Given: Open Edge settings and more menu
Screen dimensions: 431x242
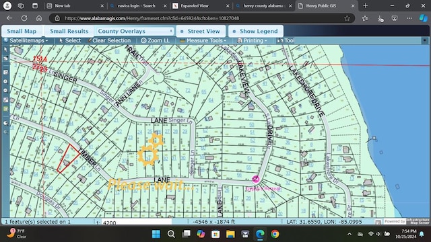Looking at the screenshot, I should (409, 18).
